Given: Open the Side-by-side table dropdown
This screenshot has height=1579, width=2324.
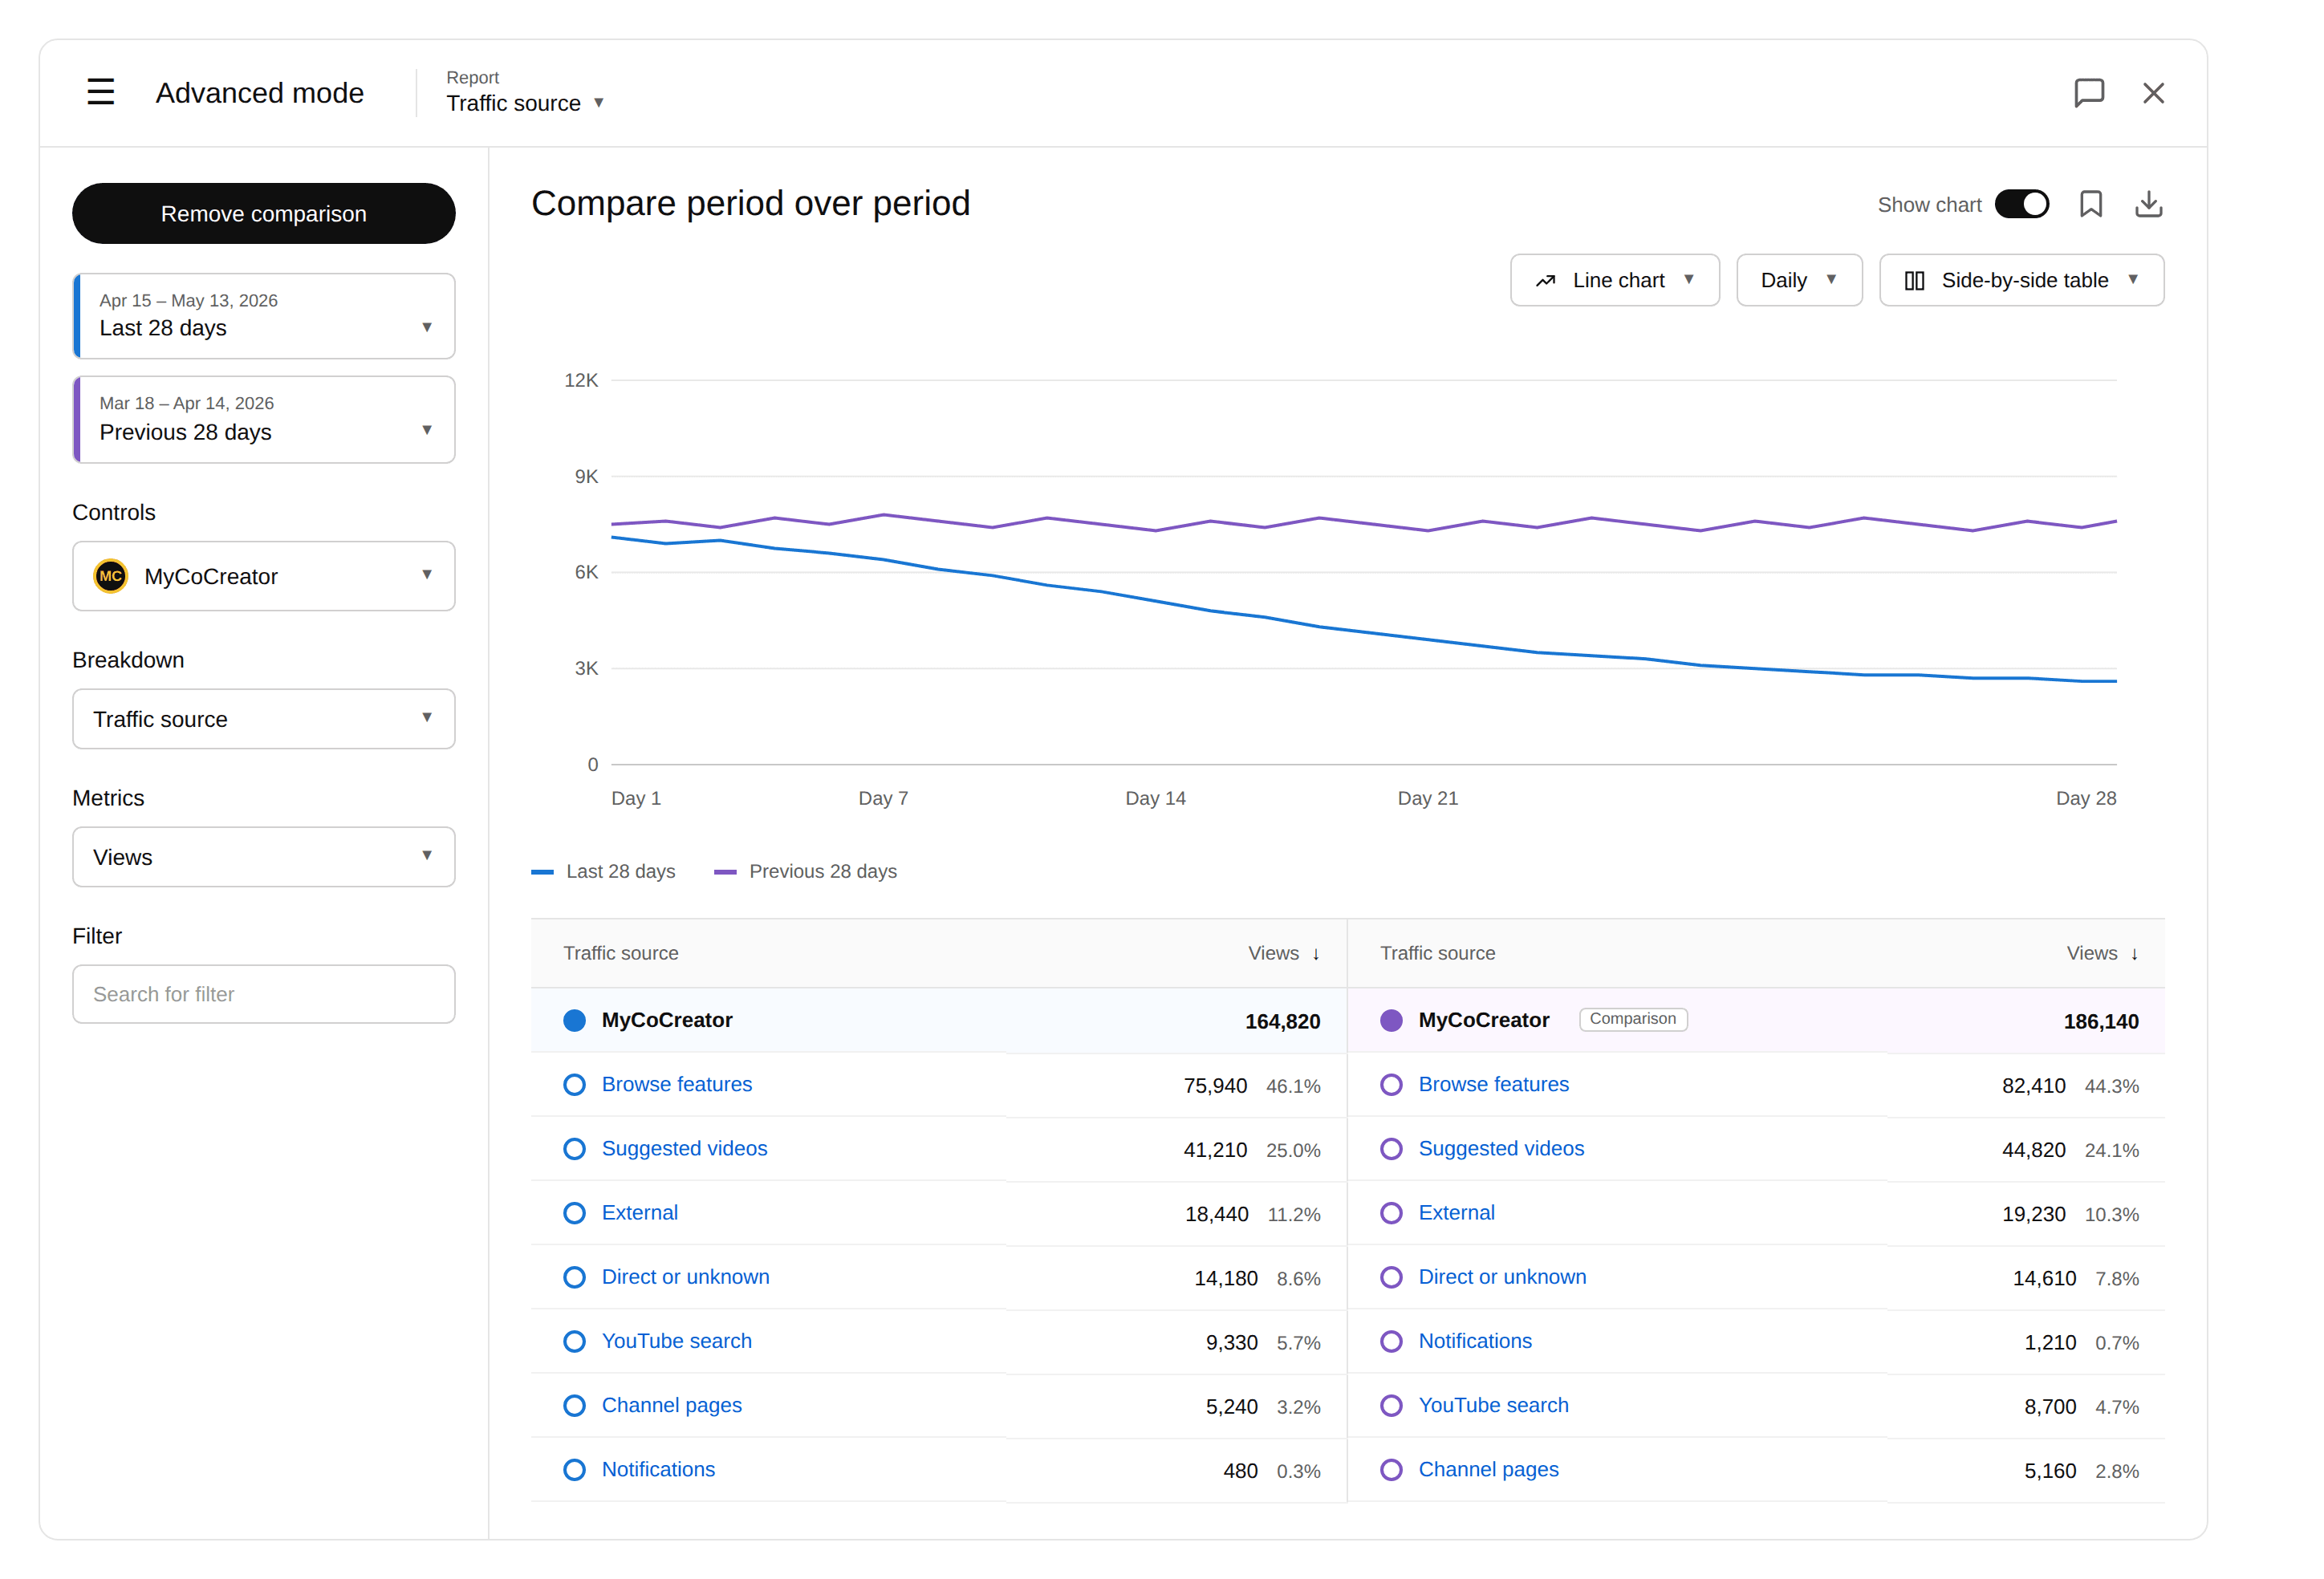Looking at the screenshot, I should (x=2021, y=280).
